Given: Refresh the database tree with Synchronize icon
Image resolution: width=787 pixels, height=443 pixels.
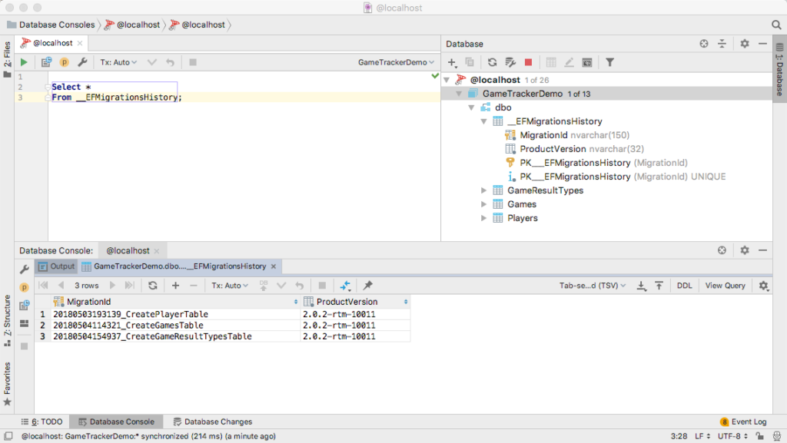Looking at the screenshot, I should 492,62.
